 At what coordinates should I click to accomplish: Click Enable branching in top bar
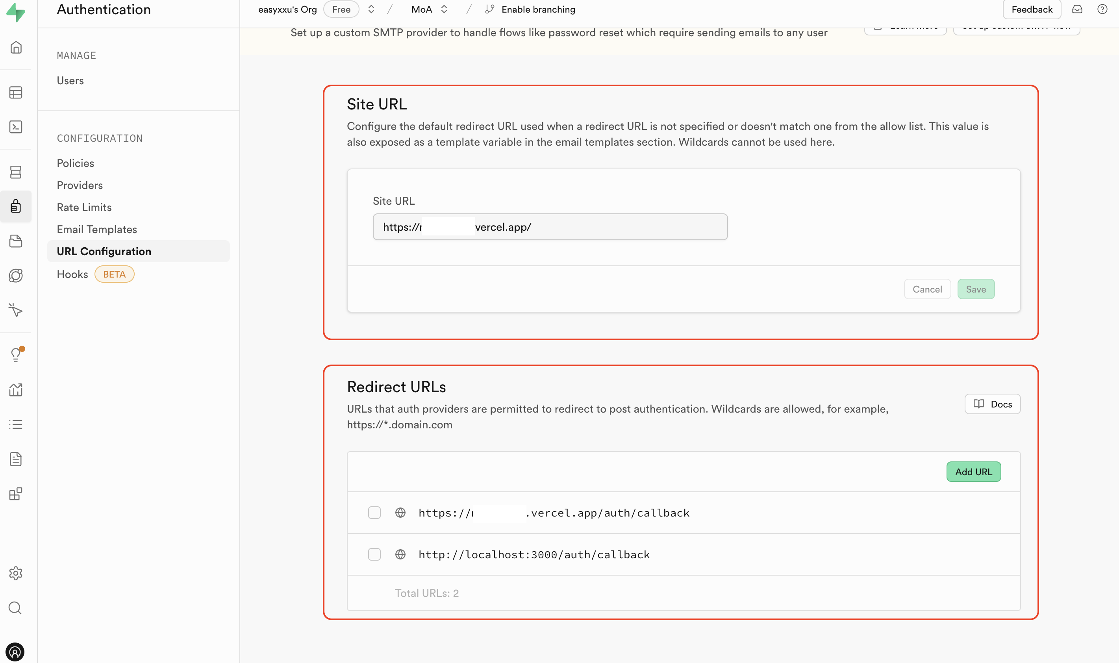click(538, 9)
